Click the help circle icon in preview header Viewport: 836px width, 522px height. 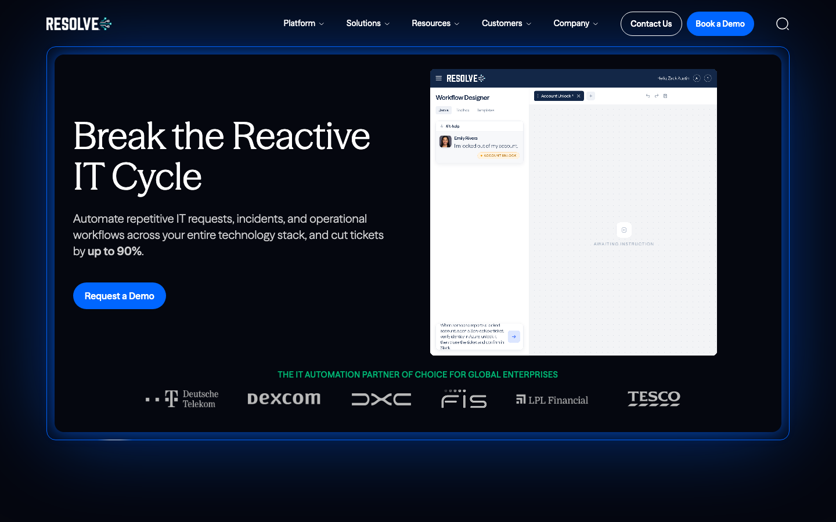point(708,78)
